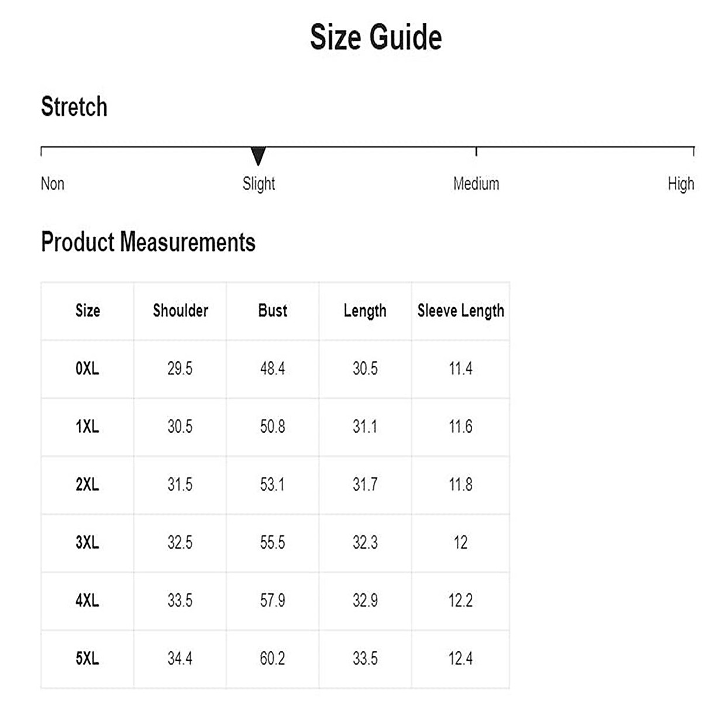Click the Stretch slider triangle marker
Image resolution: width=702 pixels, height=702 pixels.
pyautogui.click(x=258, y=156)
